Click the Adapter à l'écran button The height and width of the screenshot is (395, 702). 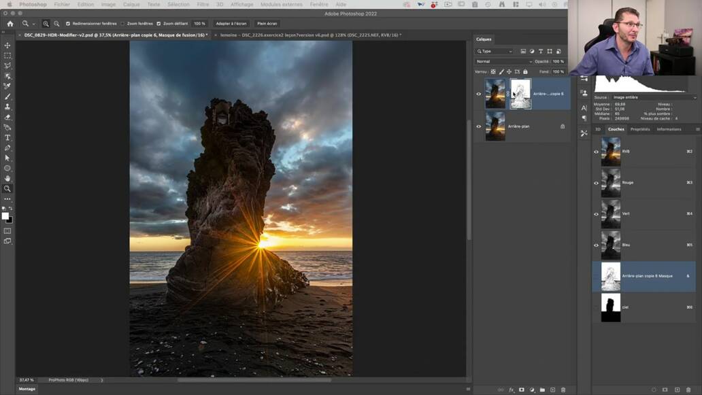[230, 23]
